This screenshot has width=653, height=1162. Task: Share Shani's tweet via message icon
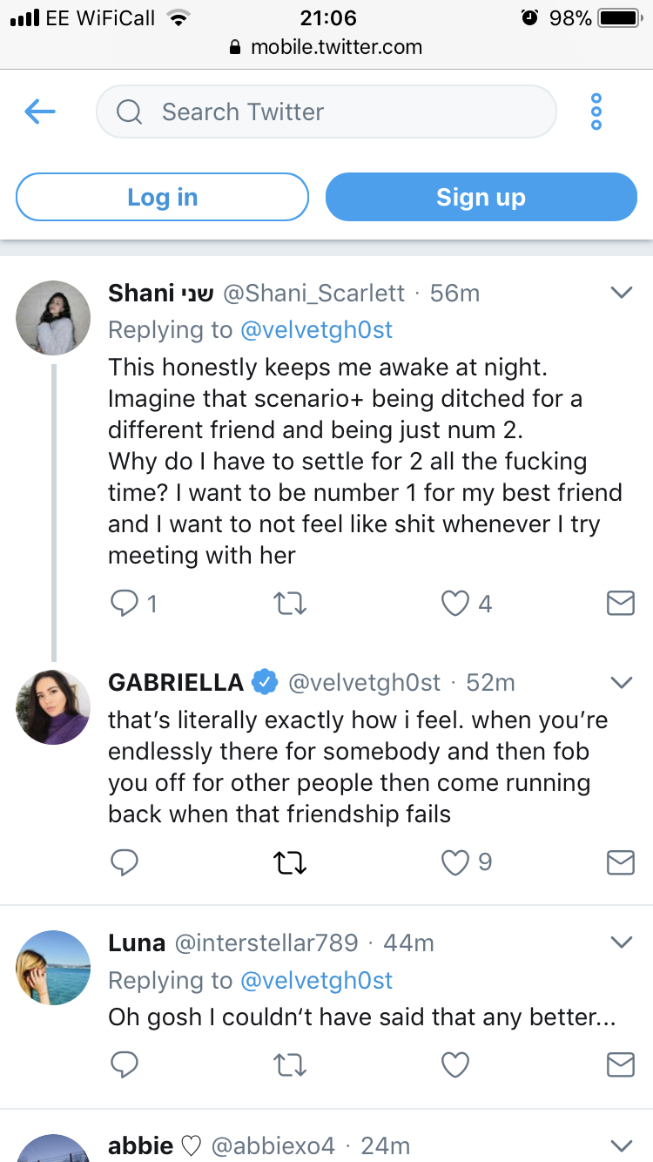coord(620,603)
